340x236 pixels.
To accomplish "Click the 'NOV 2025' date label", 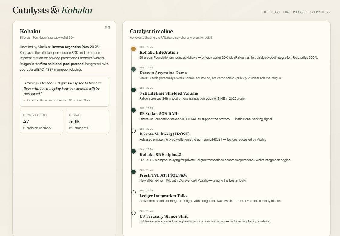I will 146,68.
